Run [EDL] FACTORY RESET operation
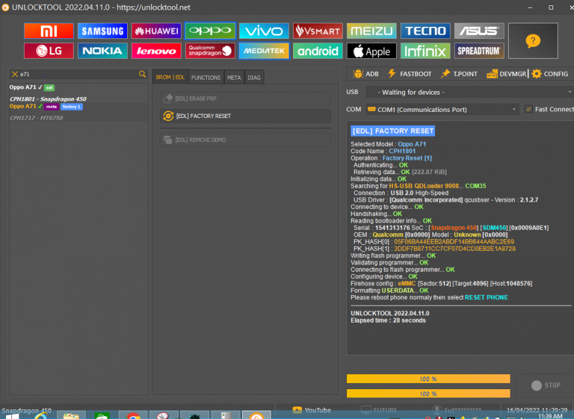 coord(245,116)
